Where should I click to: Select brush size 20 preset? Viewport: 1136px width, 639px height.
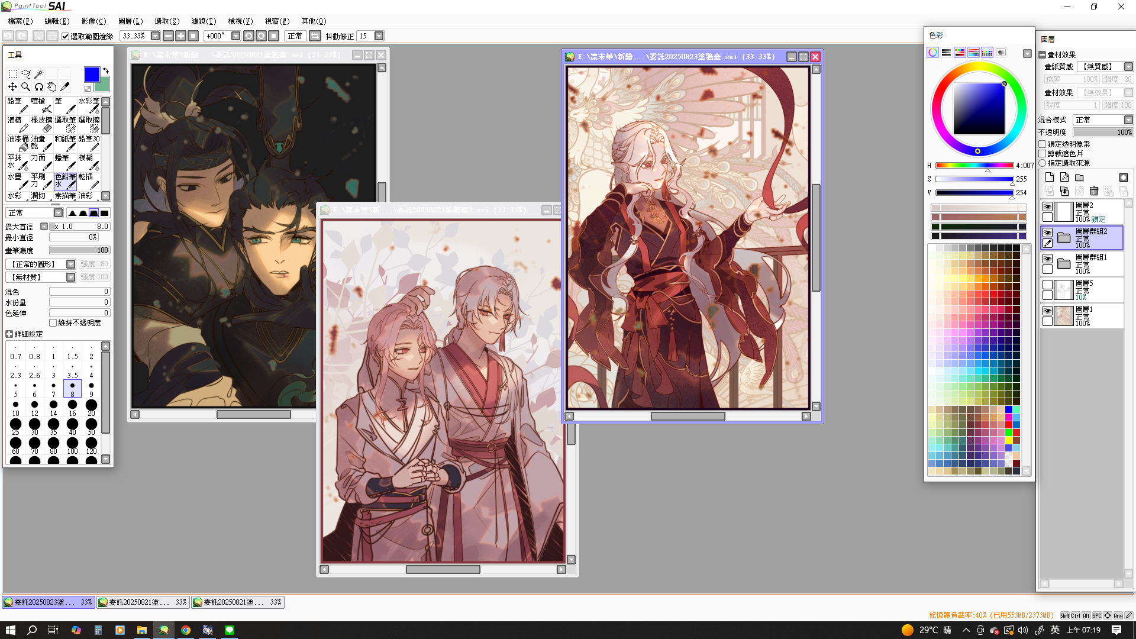coord(91,408)
